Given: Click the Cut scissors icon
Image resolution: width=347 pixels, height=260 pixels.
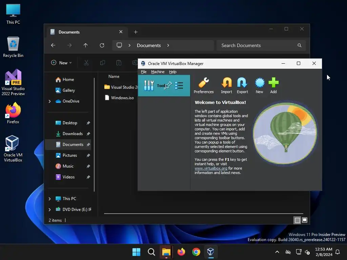Looking at the screenshot, I should pyautogui.click(x=86, y=63).
